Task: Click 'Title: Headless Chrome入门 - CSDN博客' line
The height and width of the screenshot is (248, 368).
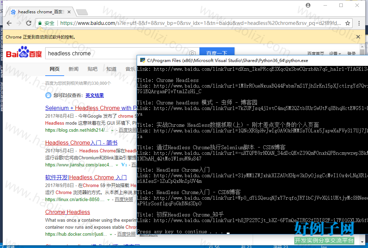Action: pyautogui.click(x=189, y=192)
